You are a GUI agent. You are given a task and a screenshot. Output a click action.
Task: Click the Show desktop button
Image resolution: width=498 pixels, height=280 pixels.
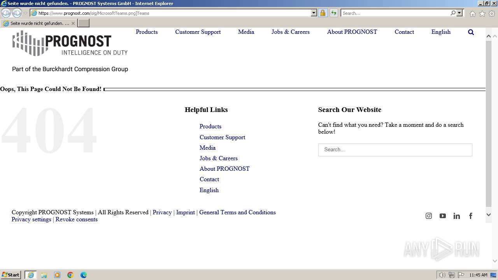[494, 275]
